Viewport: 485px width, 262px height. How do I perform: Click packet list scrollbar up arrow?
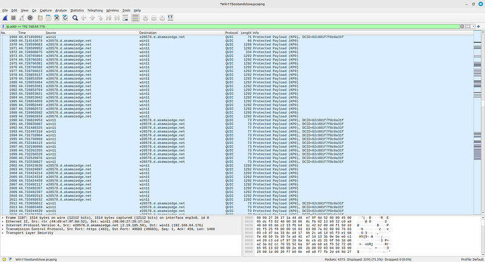483,33
